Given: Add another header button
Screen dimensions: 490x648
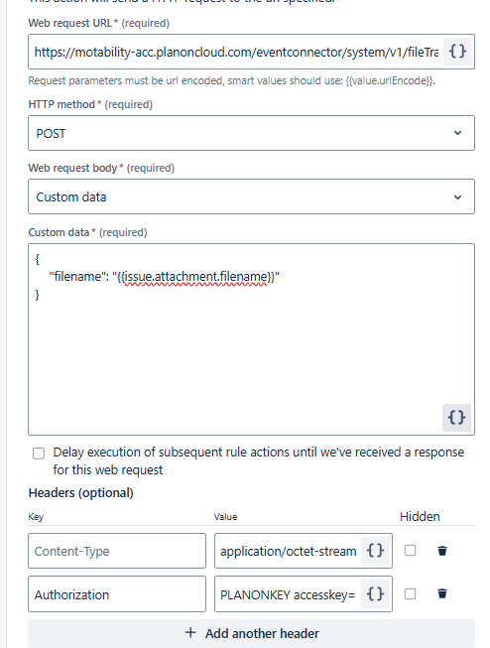Looking at the screenshot, I should [x=251, y=633].
